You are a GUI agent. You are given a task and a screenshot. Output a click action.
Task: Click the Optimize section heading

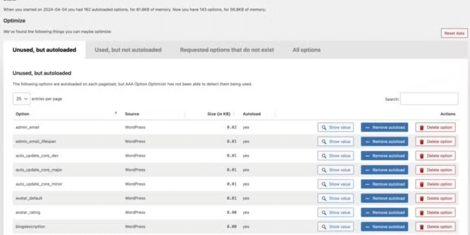[14, 21]
